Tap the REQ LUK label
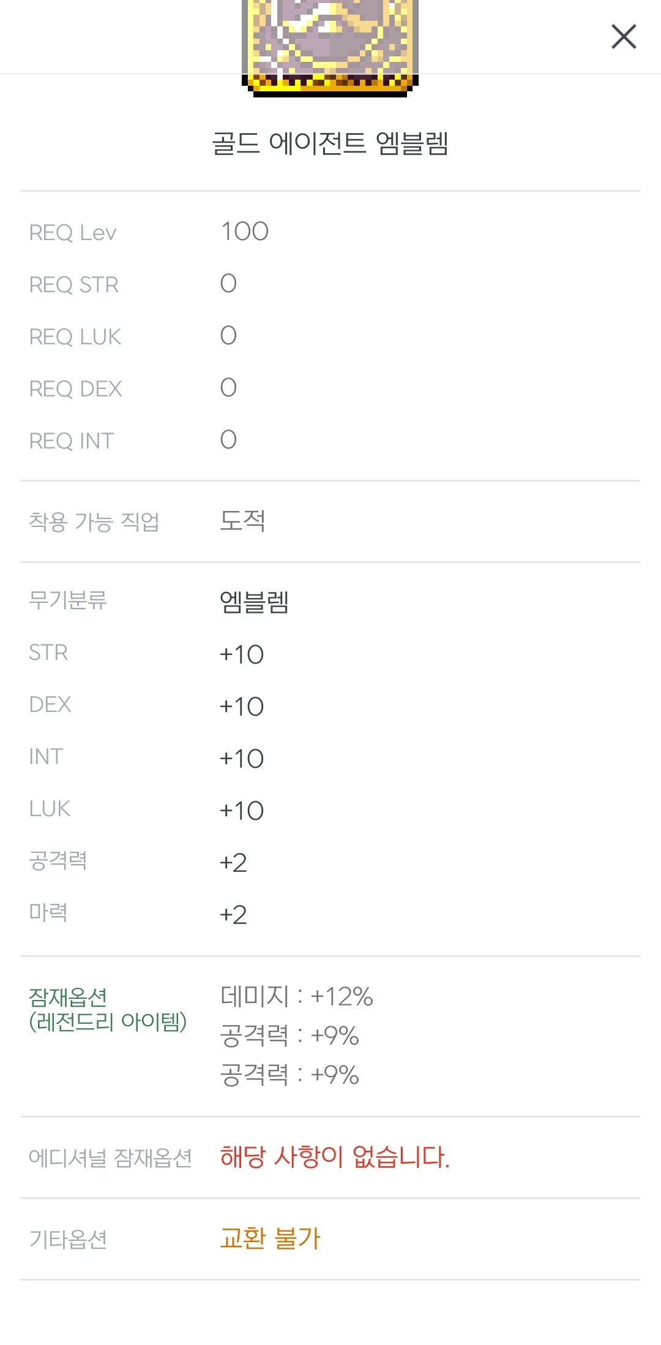This screenshot has width=661, height=1345. pos(75,337)
